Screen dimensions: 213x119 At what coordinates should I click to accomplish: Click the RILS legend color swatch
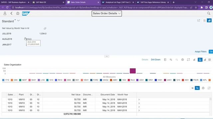pos(129,80)
